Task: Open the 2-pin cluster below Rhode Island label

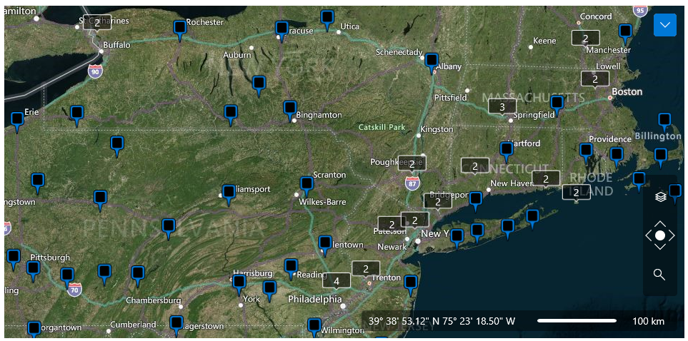Action: (x=577, y=193)
